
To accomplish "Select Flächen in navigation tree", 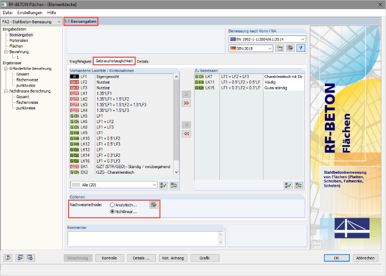I will click(16, 46).
